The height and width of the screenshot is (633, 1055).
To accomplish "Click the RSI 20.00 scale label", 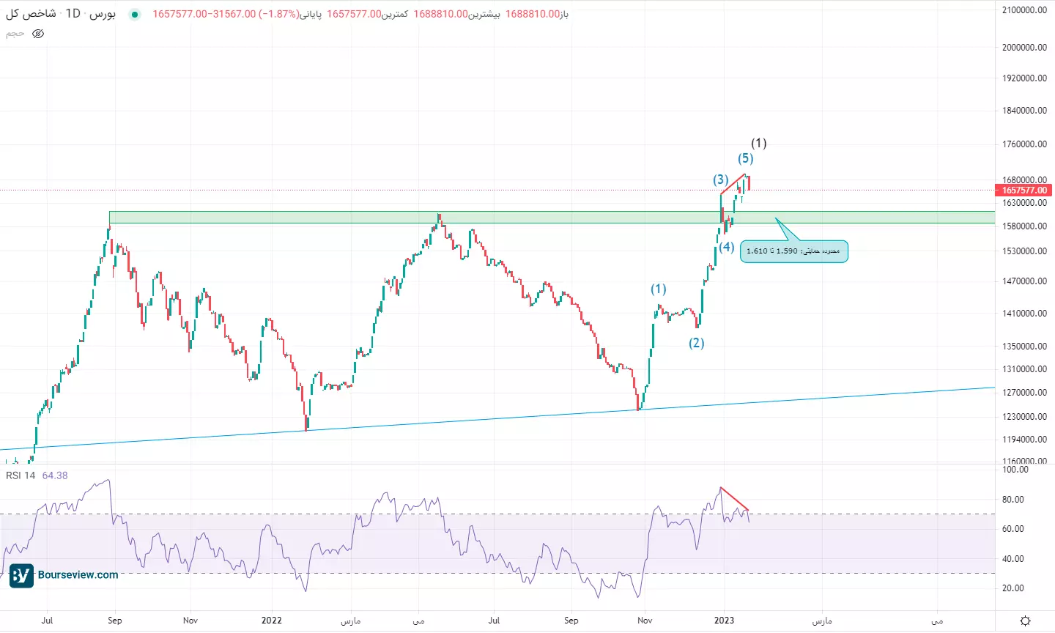I will [x=1013, y=588].
